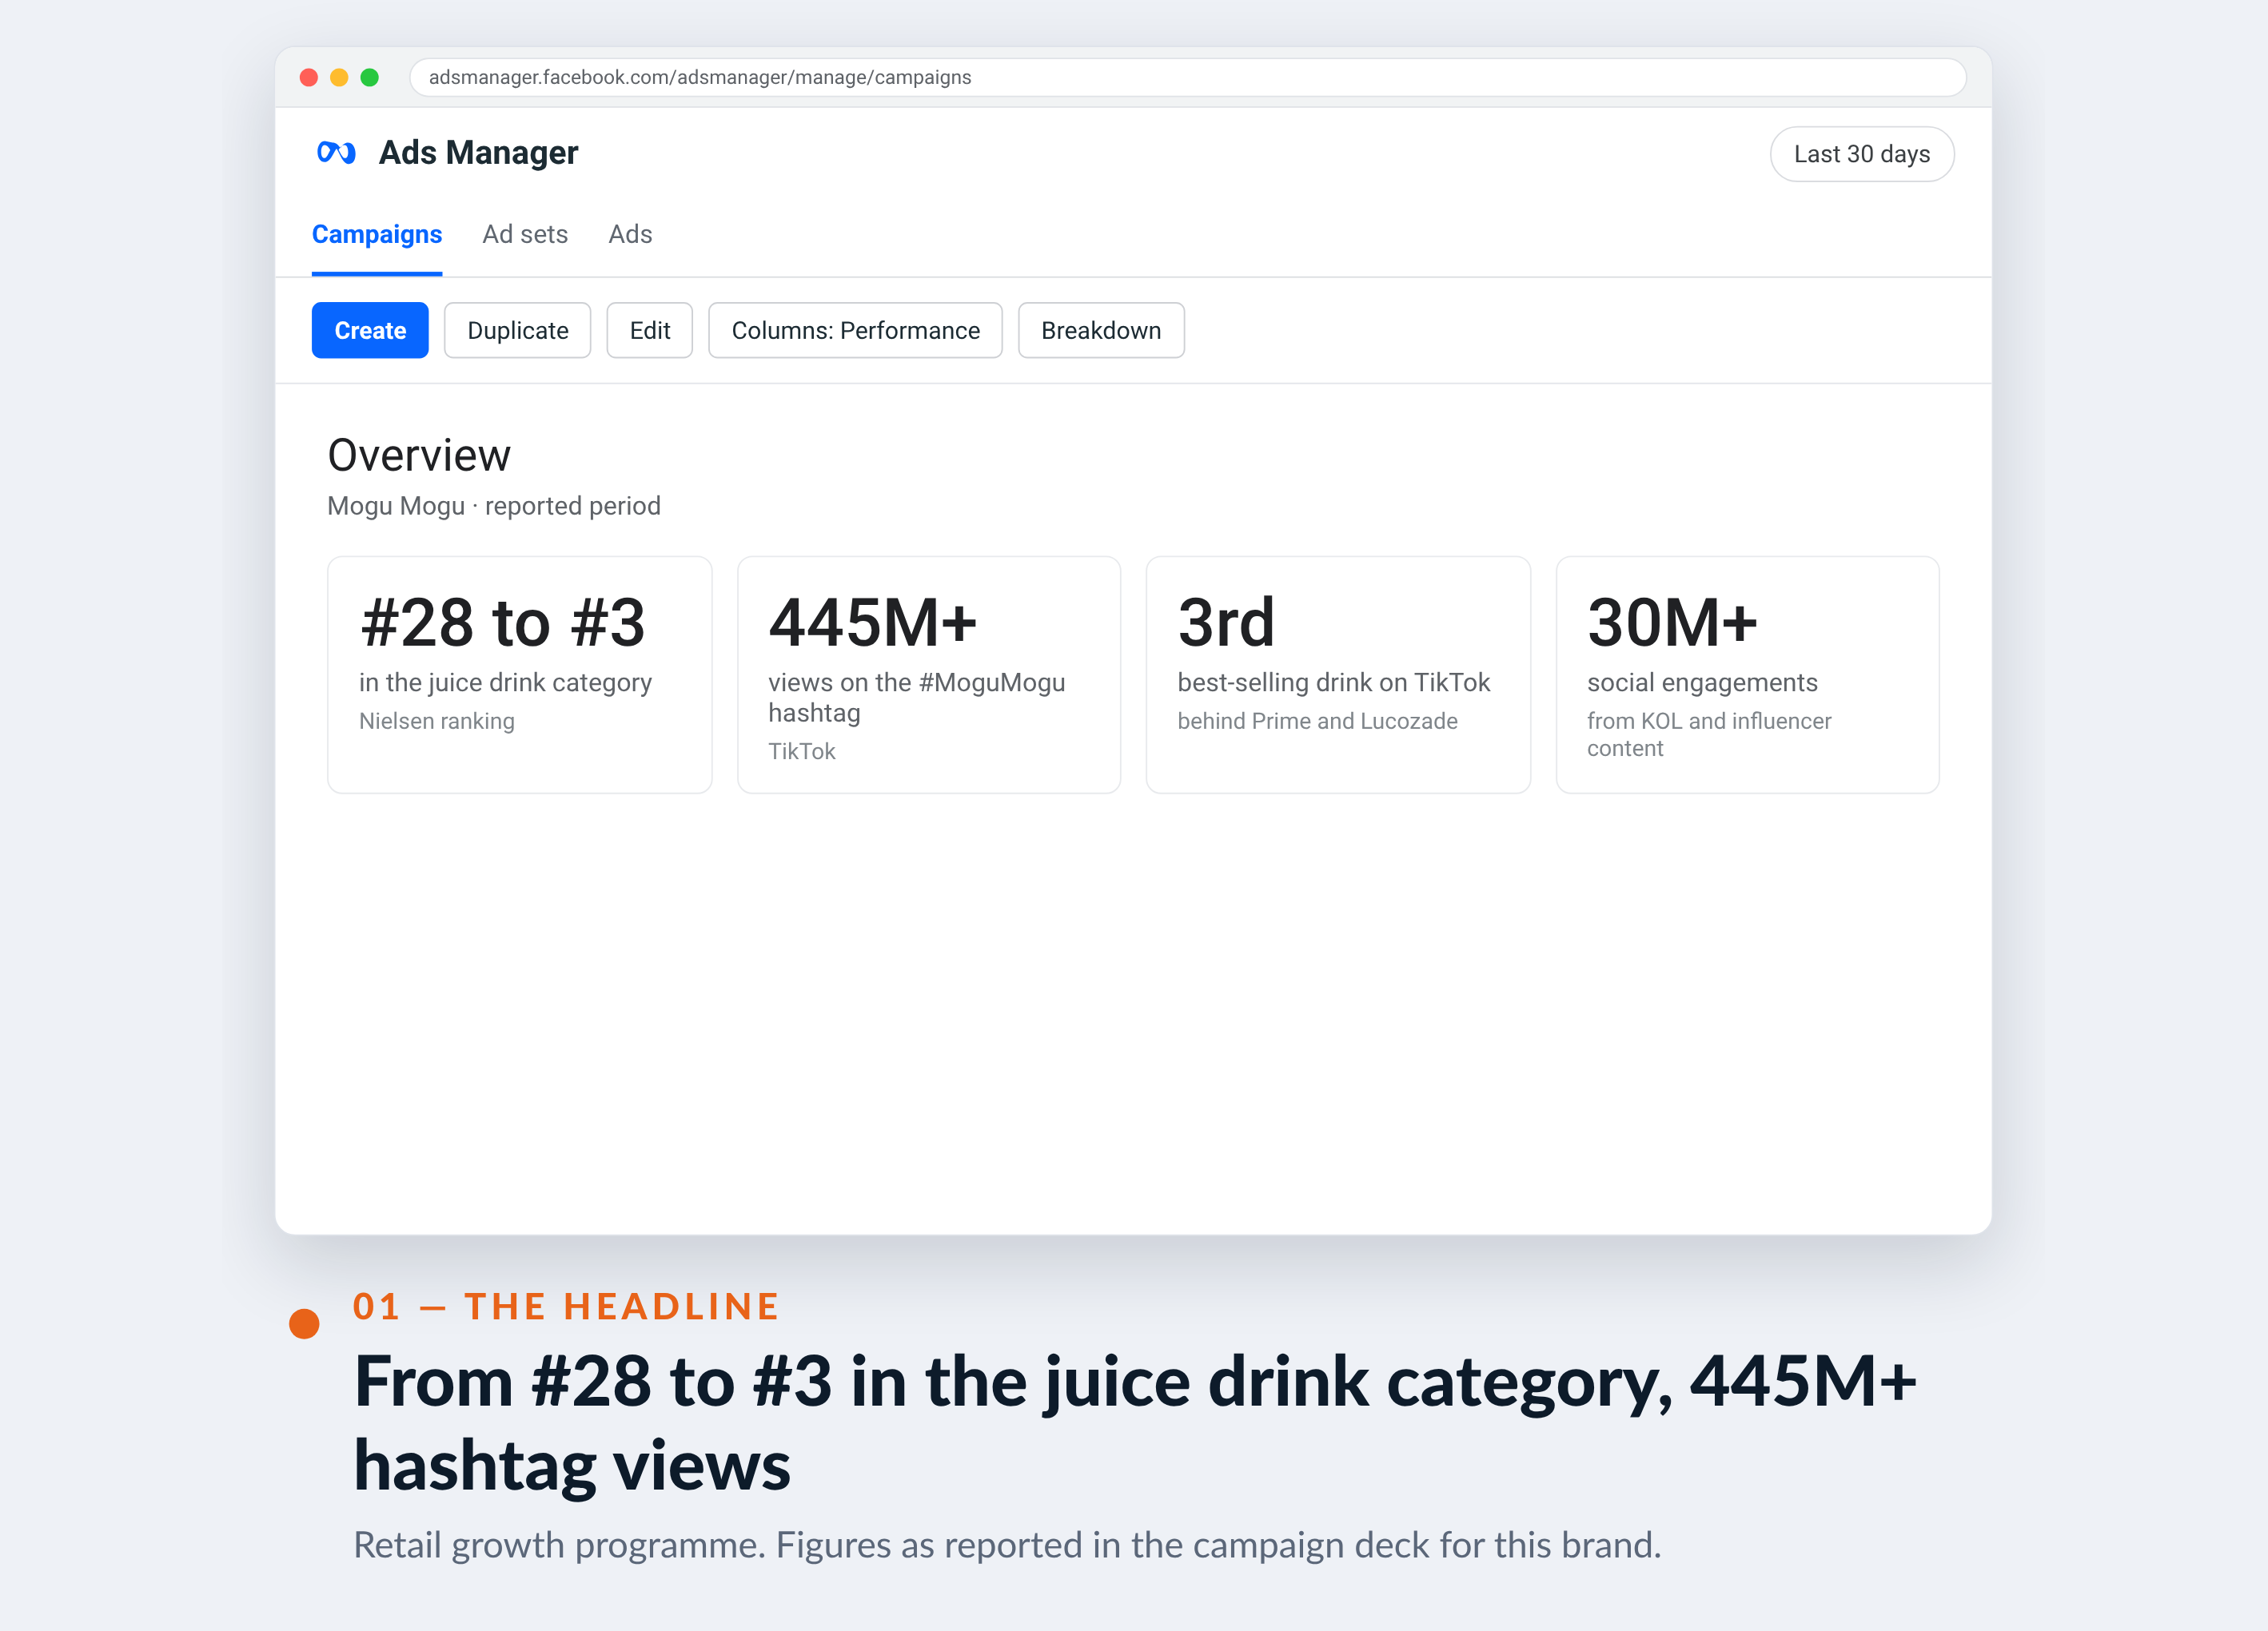Click the Overview heading
The height and width of the screenshot is (1631, 2268).
point(419,455)
